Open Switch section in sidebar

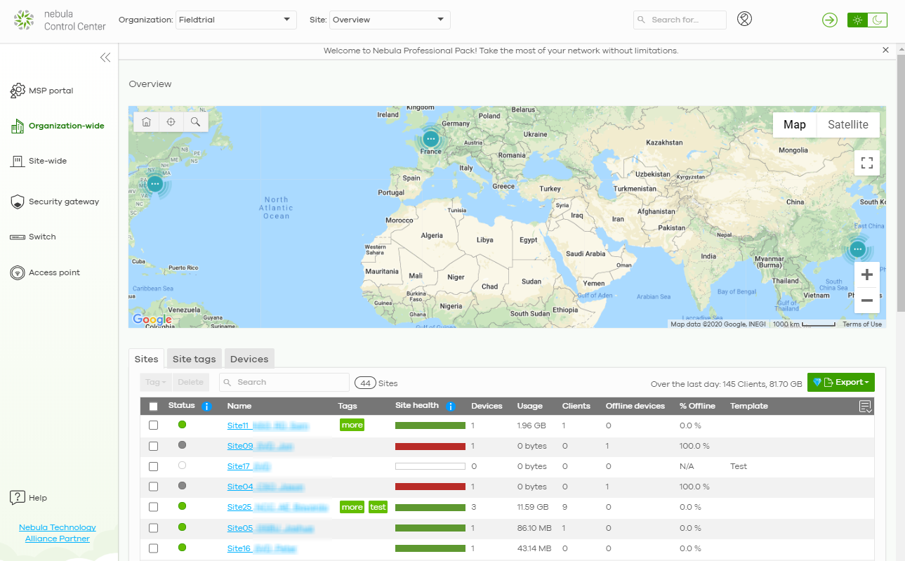(33, 237)
